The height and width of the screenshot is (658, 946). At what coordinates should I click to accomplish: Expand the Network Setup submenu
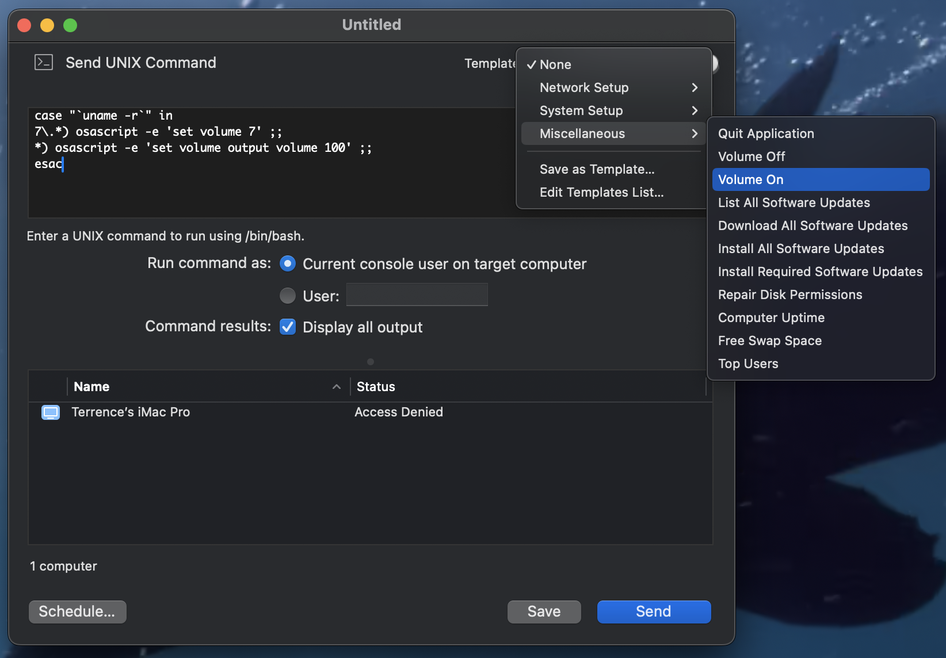point(584,87)
